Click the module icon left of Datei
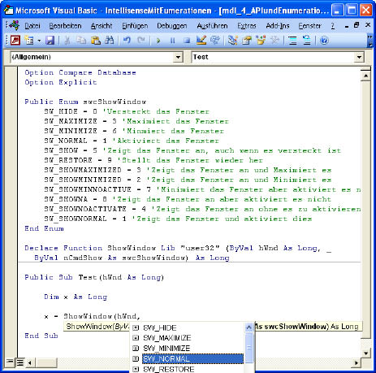This screenshot has height=373, width=376. click(x=15, y=25)
